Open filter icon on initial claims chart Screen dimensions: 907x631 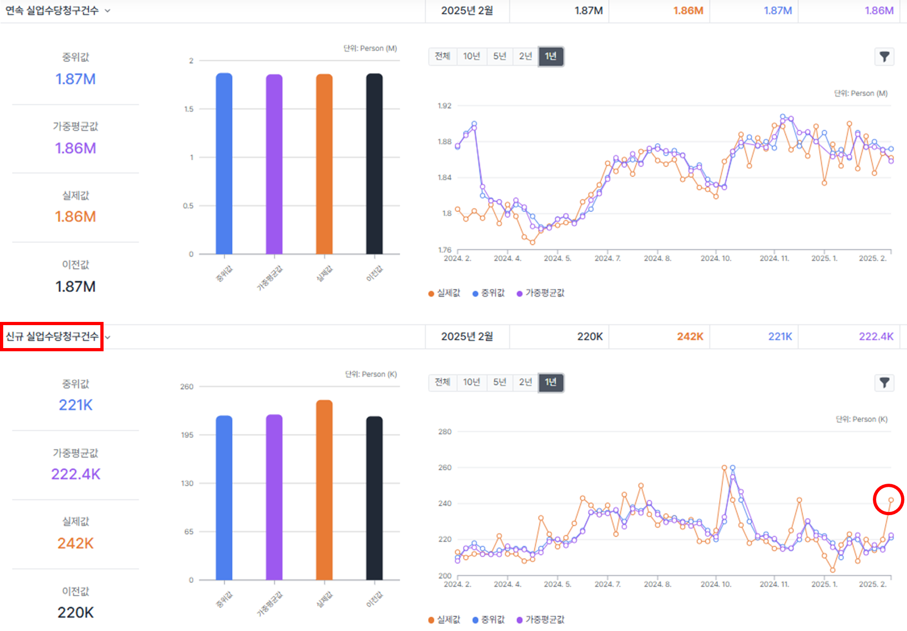tap(884, 383)
